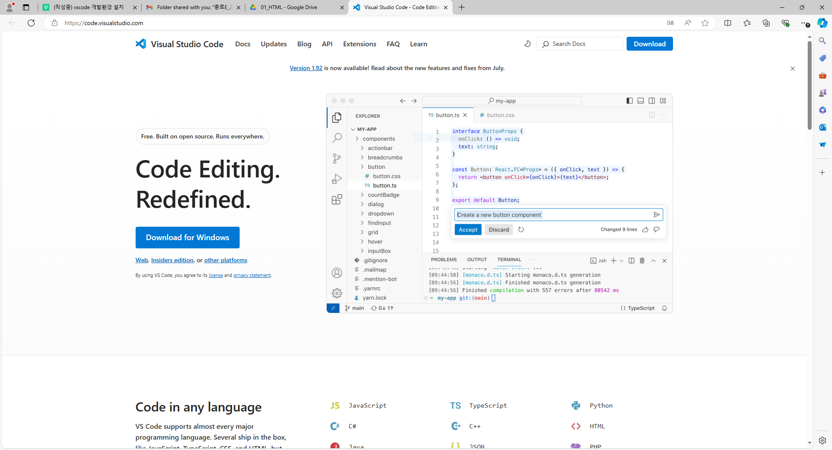Click the Visual Studio Code logo icon
The image size is (832, 450).
[x=141, y=44]
